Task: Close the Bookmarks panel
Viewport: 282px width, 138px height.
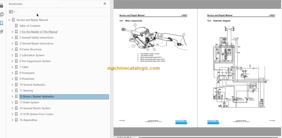Action: pyautogui.click(x=105, y=4)
